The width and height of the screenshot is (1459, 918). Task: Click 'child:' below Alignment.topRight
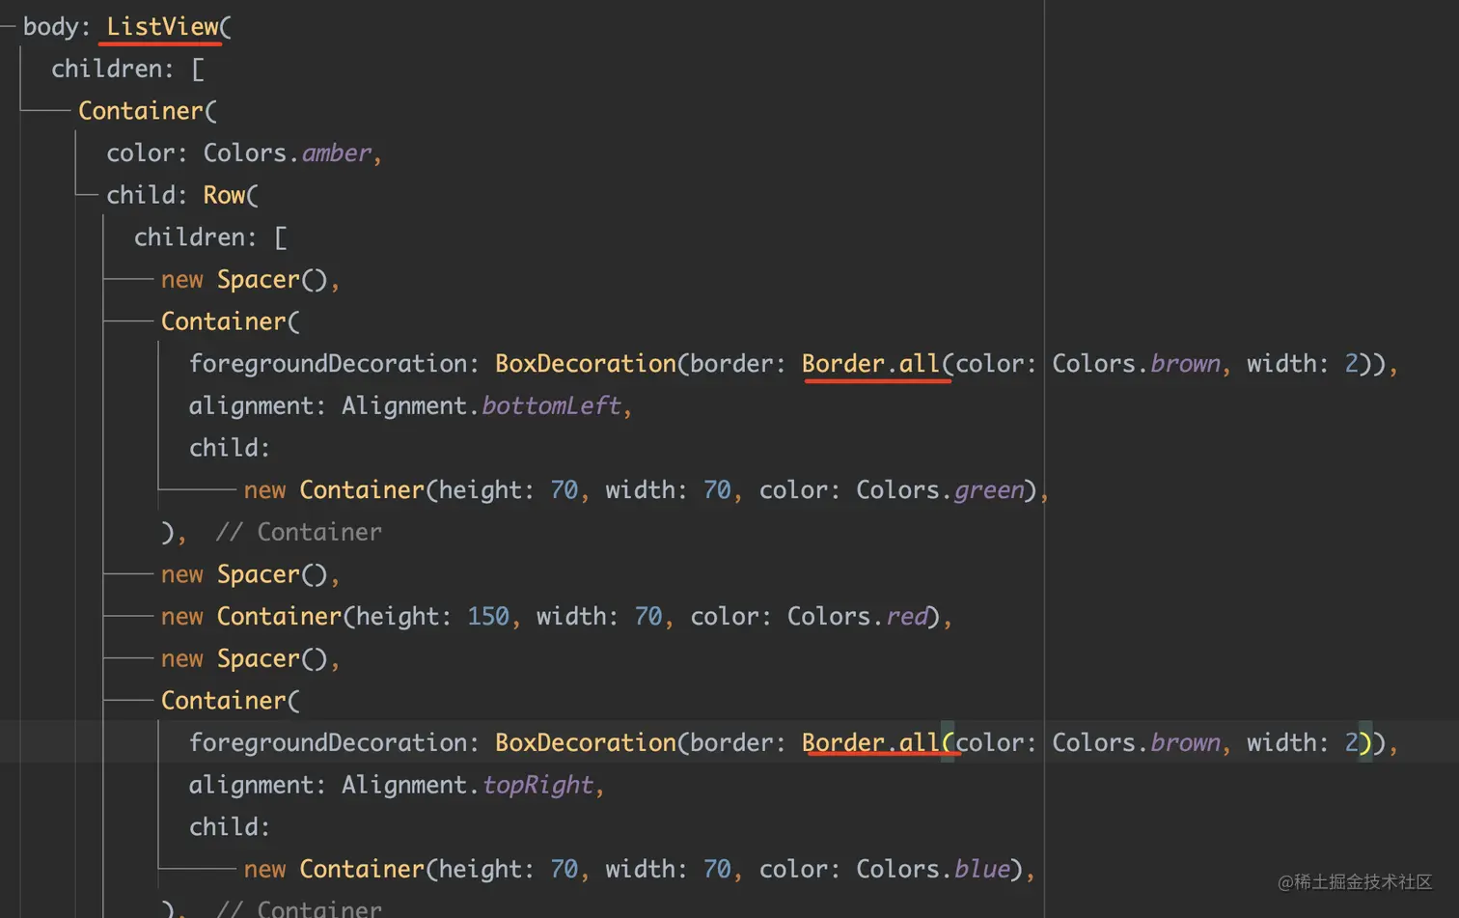click(x=230, y=827)
